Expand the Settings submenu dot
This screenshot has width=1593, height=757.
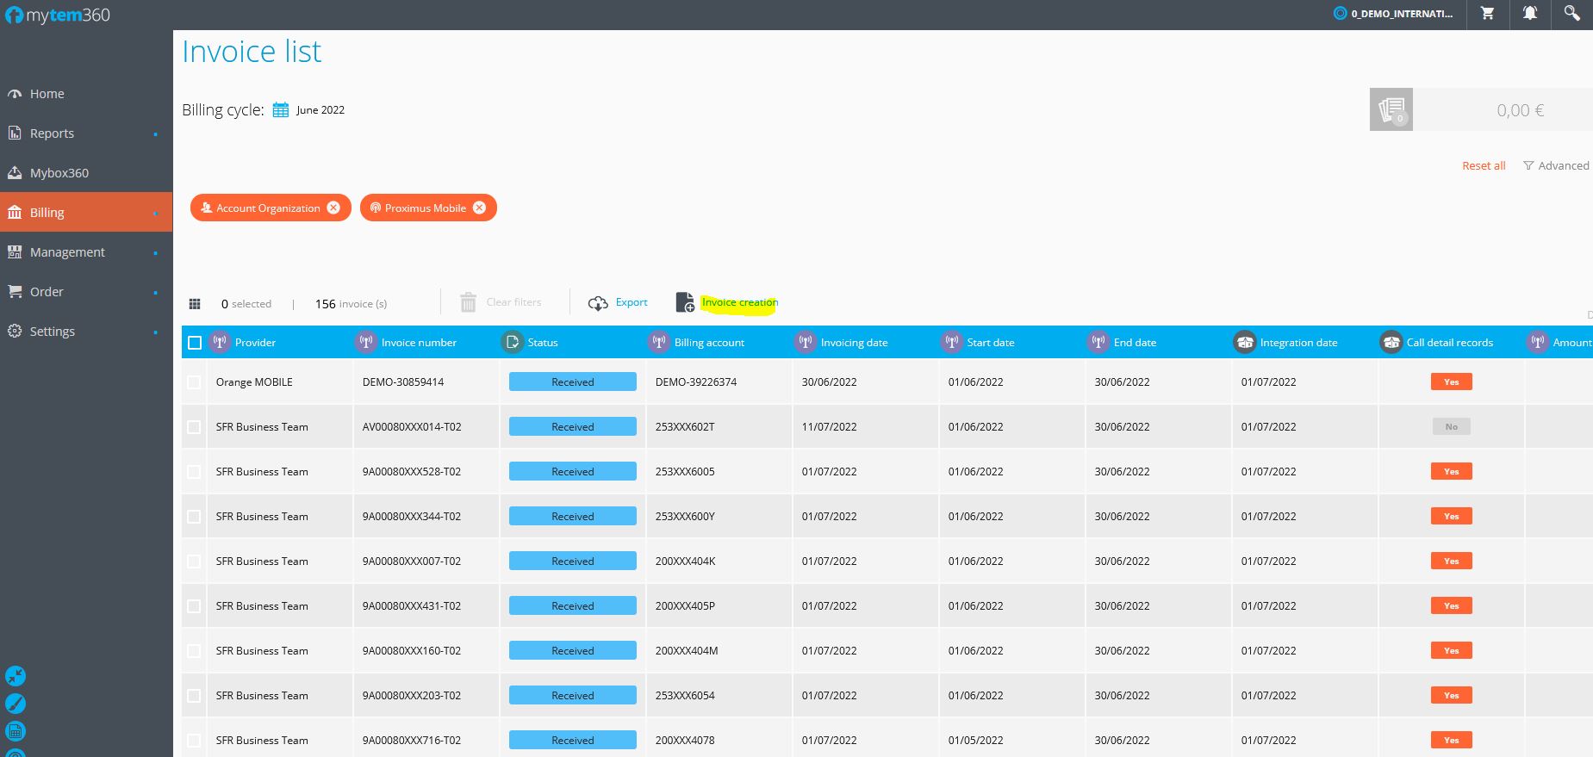coord(155,332)
